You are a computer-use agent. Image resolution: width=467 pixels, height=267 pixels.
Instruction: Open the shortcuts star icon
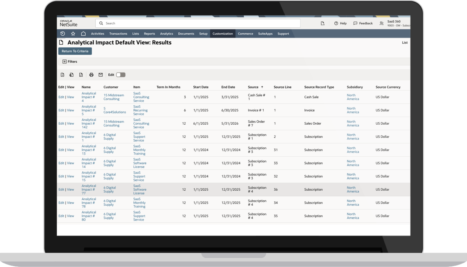click(x=73, y=34)
